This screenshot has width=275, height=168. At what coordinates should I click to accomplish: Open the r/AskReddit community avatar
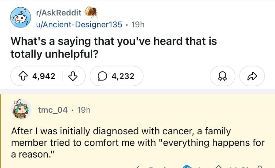pos(20,19)
